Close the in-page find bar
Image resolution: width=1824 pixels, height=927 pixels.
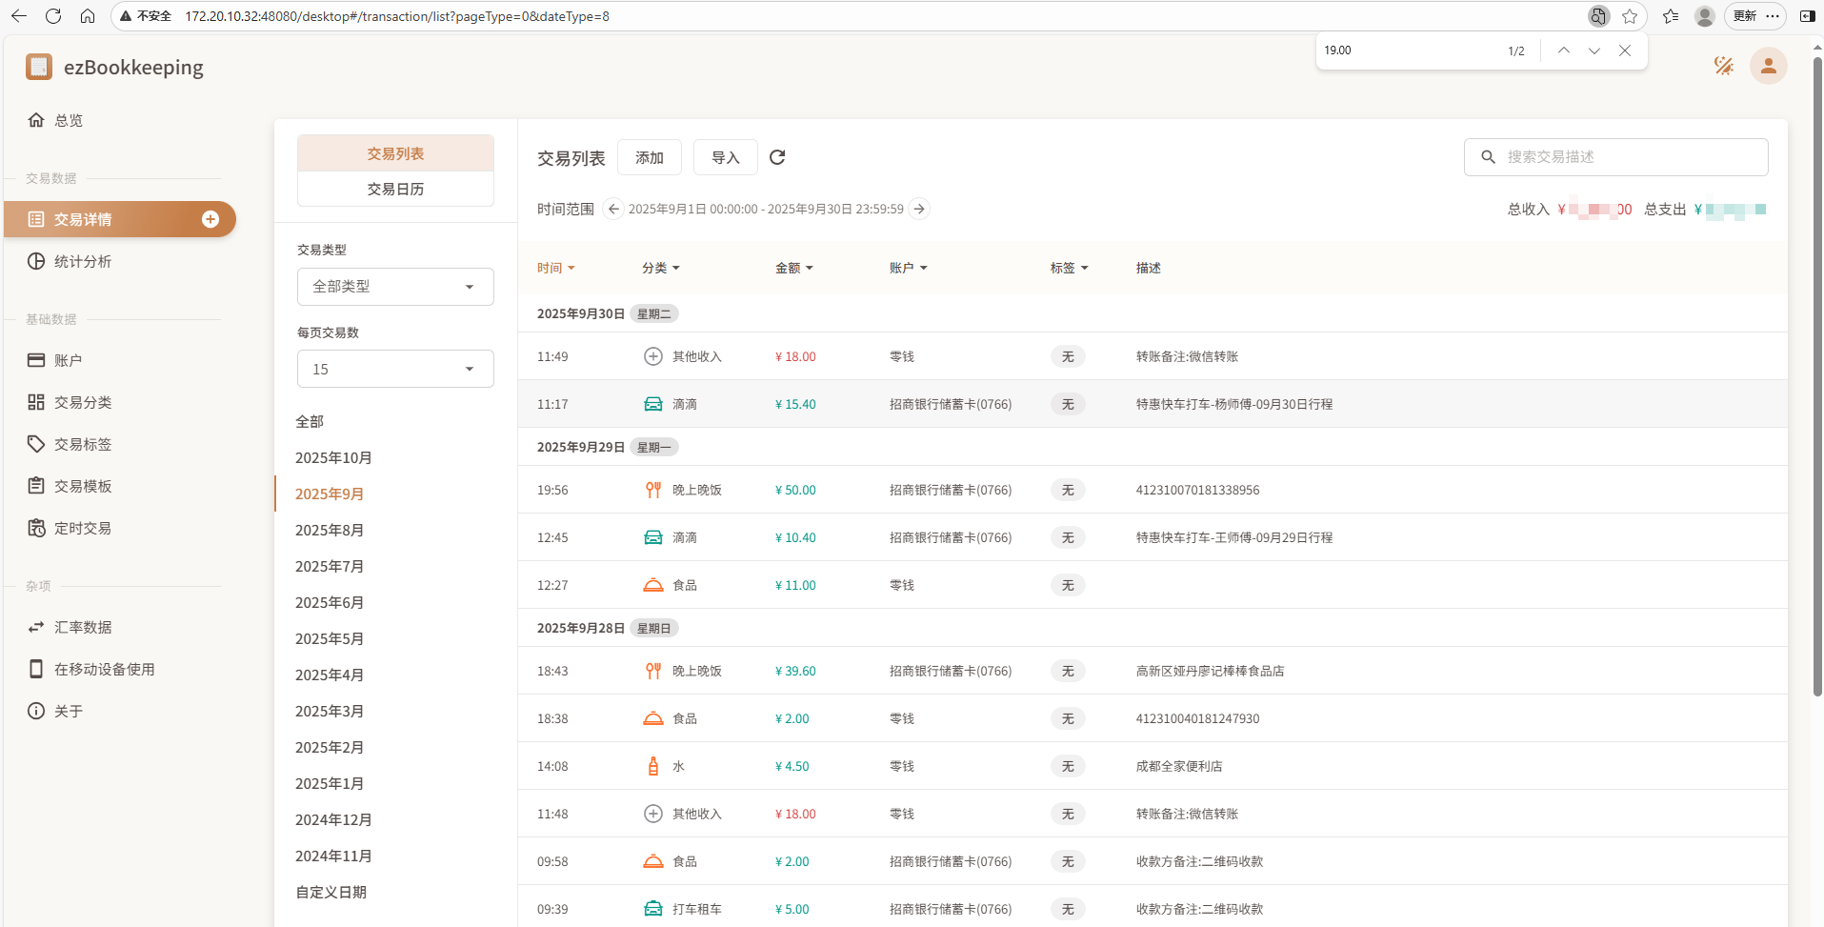click(1625, 50)
